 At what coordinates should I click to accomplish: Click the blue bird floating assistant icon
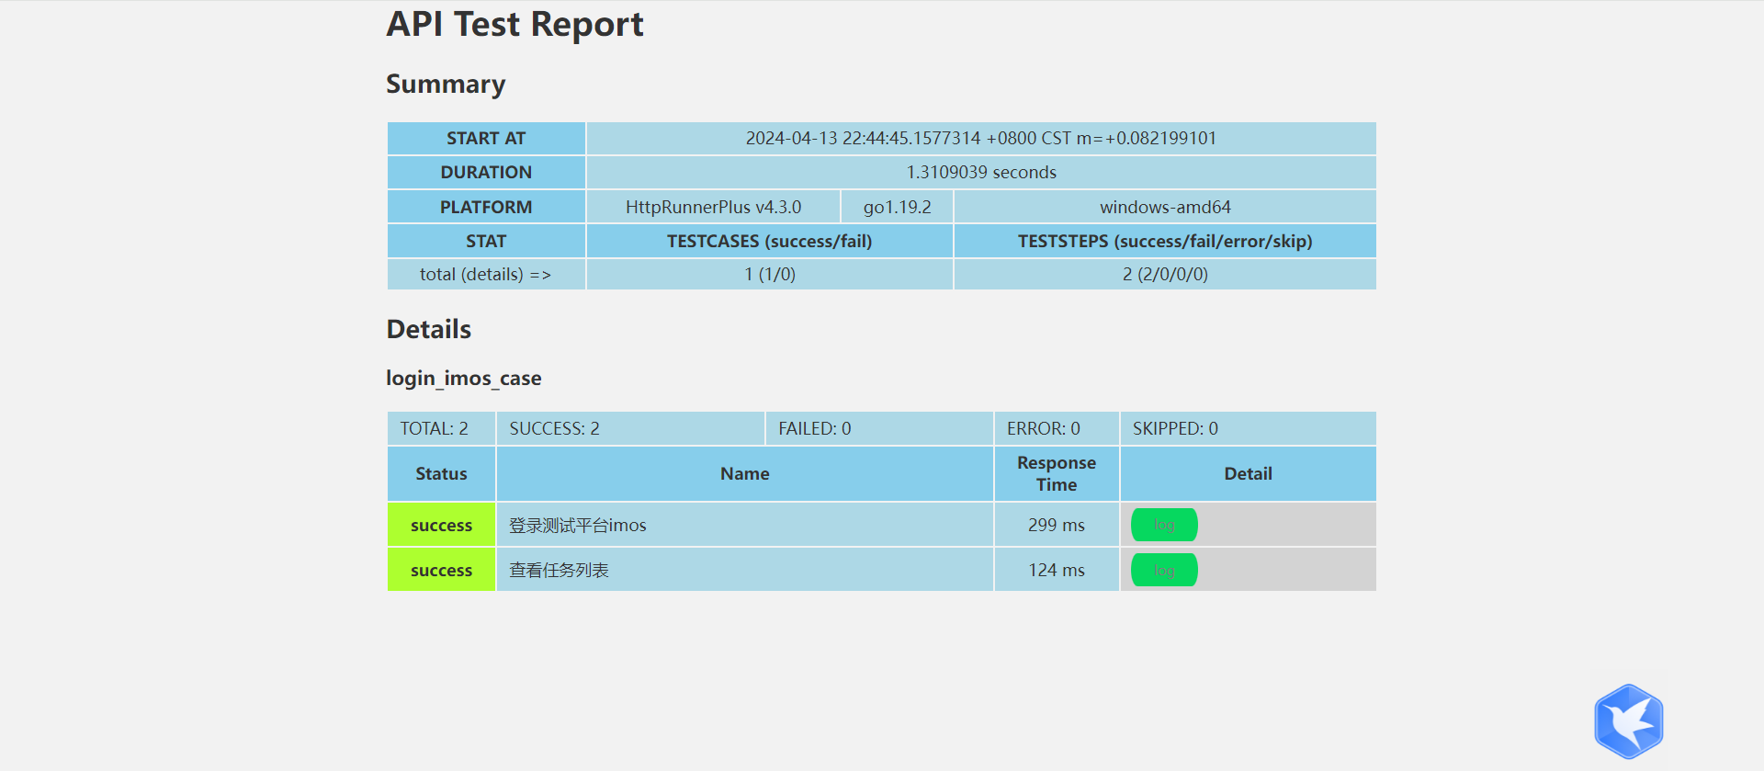(x=1629, y=721)
